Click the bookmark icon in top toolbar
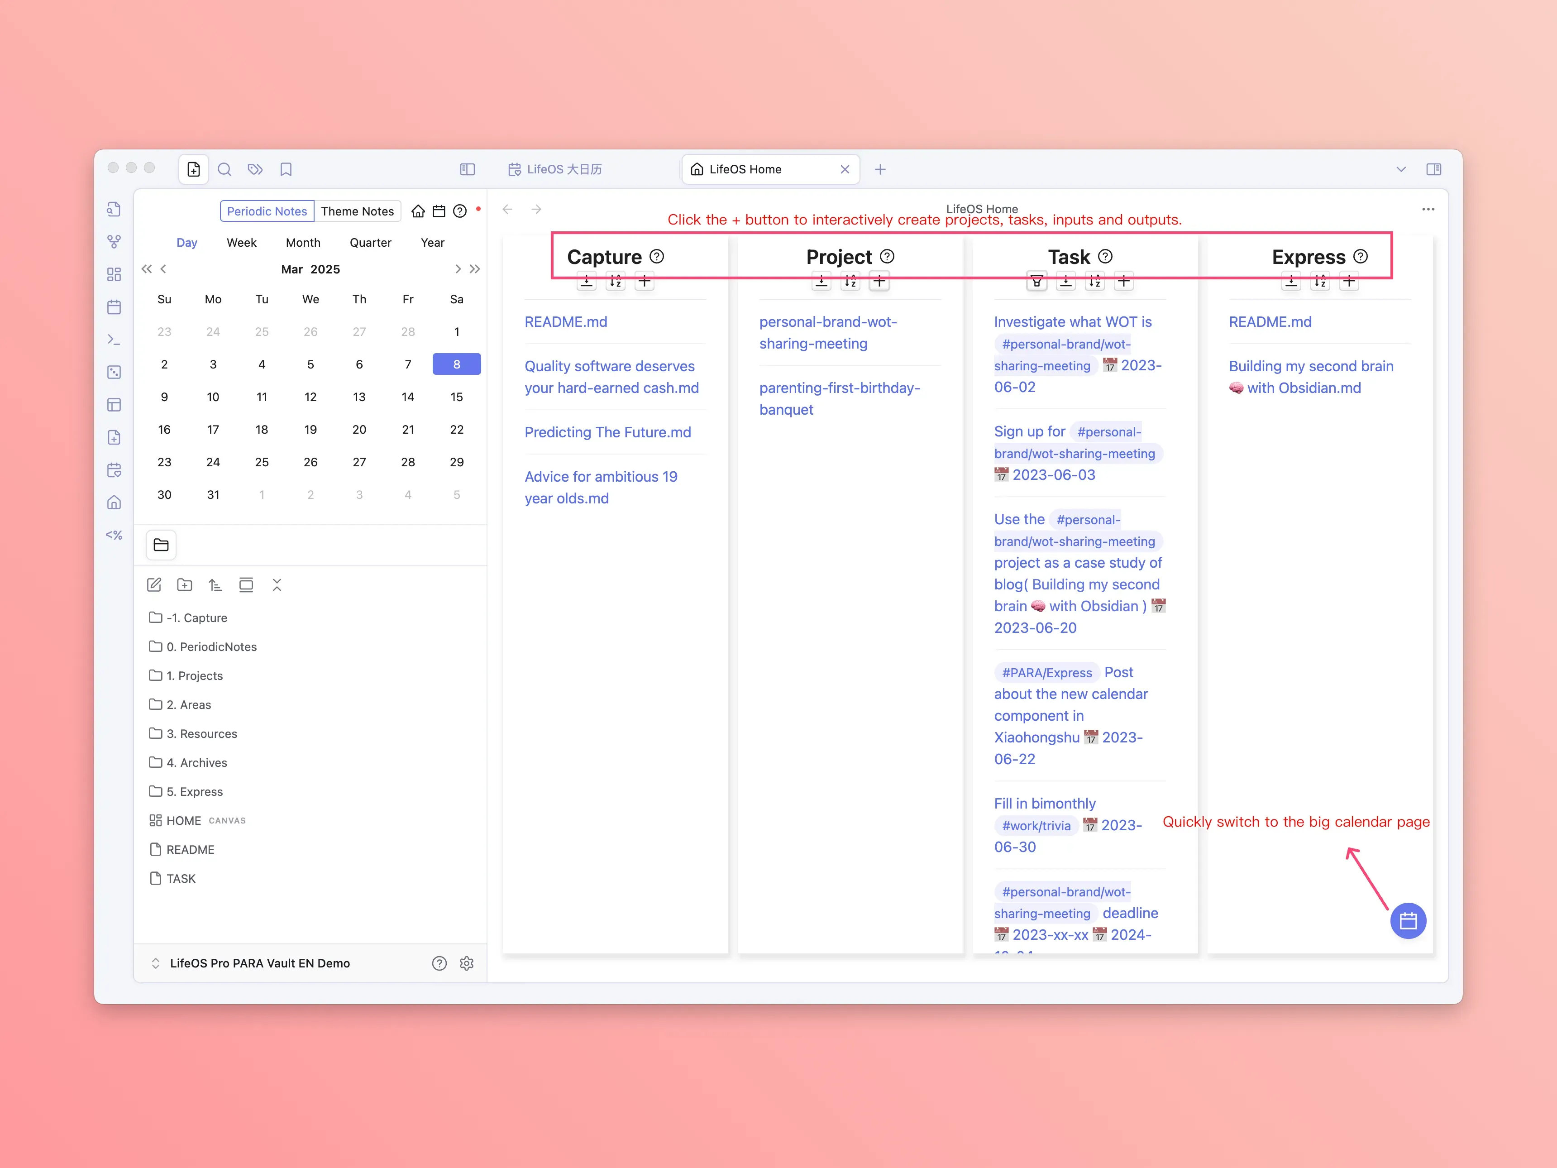The image size is (1557, 1168). 286,170
